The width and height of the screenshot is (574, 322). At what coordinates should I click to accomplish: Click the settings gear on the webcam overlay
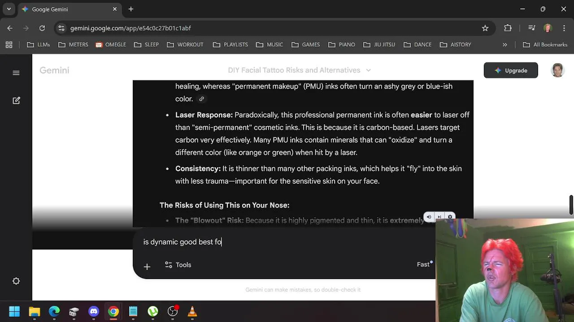click(x=450, y=217)
